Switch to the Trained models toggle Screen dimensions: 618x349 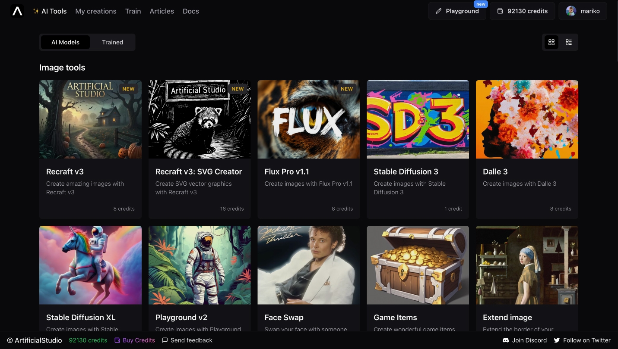point(112,42)
